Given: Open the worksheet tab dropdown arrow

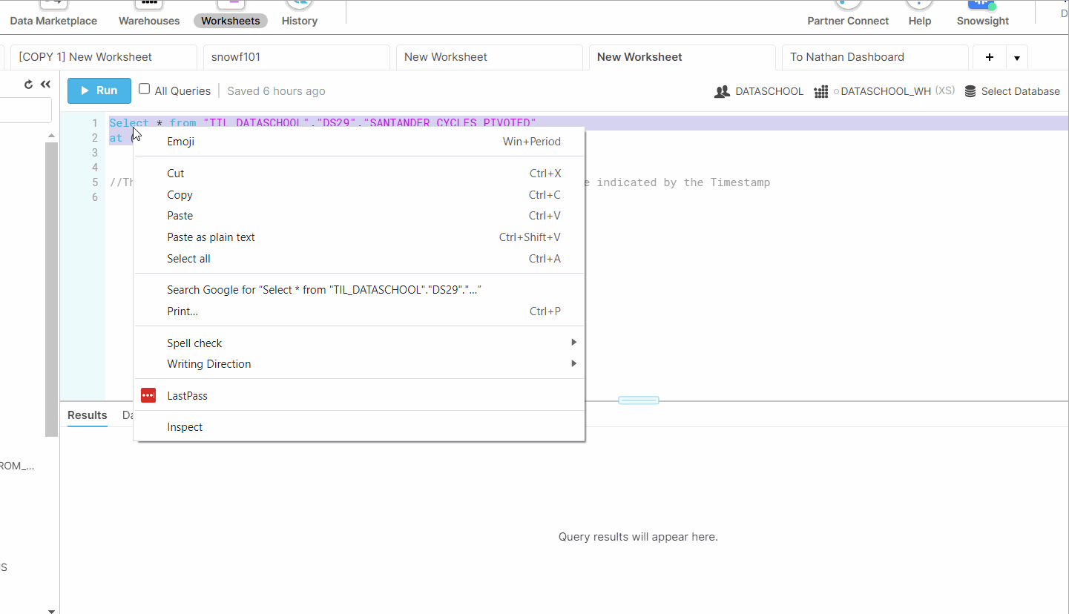Looking at the screenshot, I should coord(1016,57).
